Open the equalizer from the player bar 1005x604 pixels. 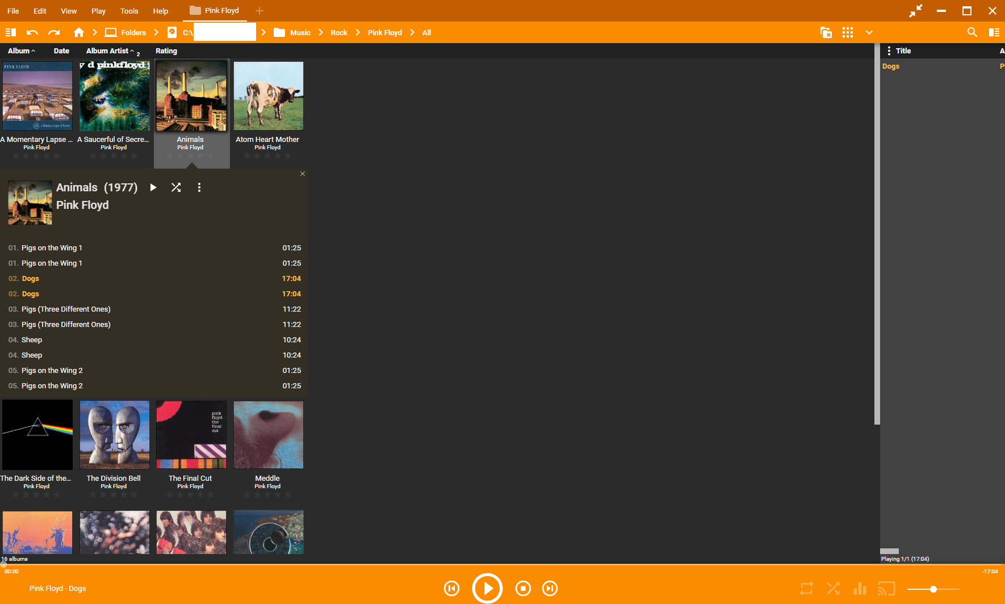pyautogui.click(x=860, y=589)
